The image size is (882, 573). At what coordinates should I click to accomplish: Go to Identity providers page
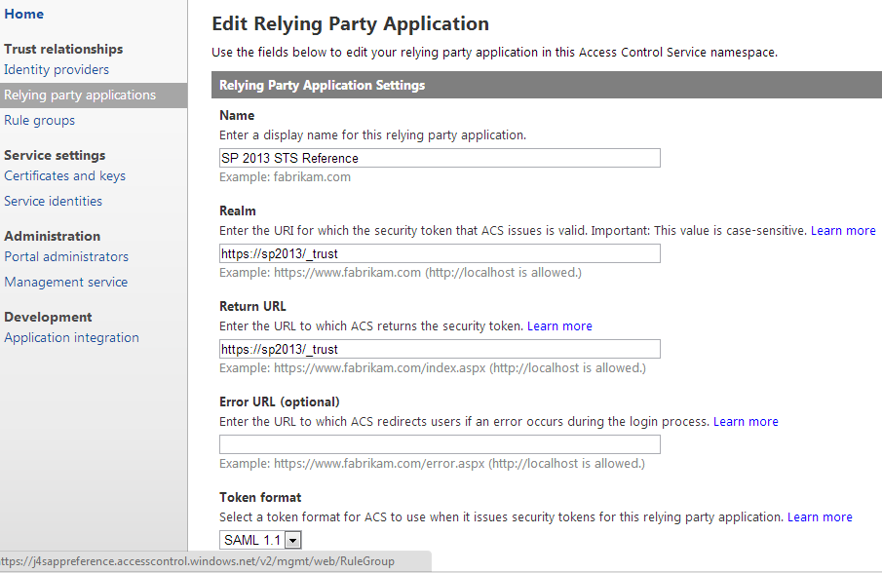click(x=57, y=70)
